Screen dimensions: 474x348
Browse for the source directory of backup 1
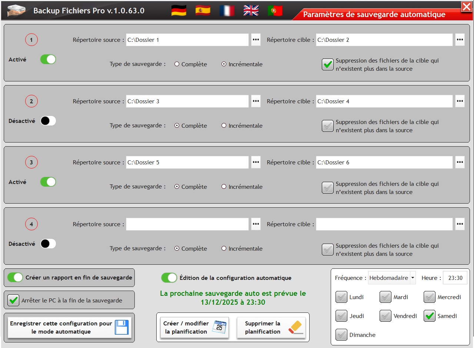click(x=256, y=40)
